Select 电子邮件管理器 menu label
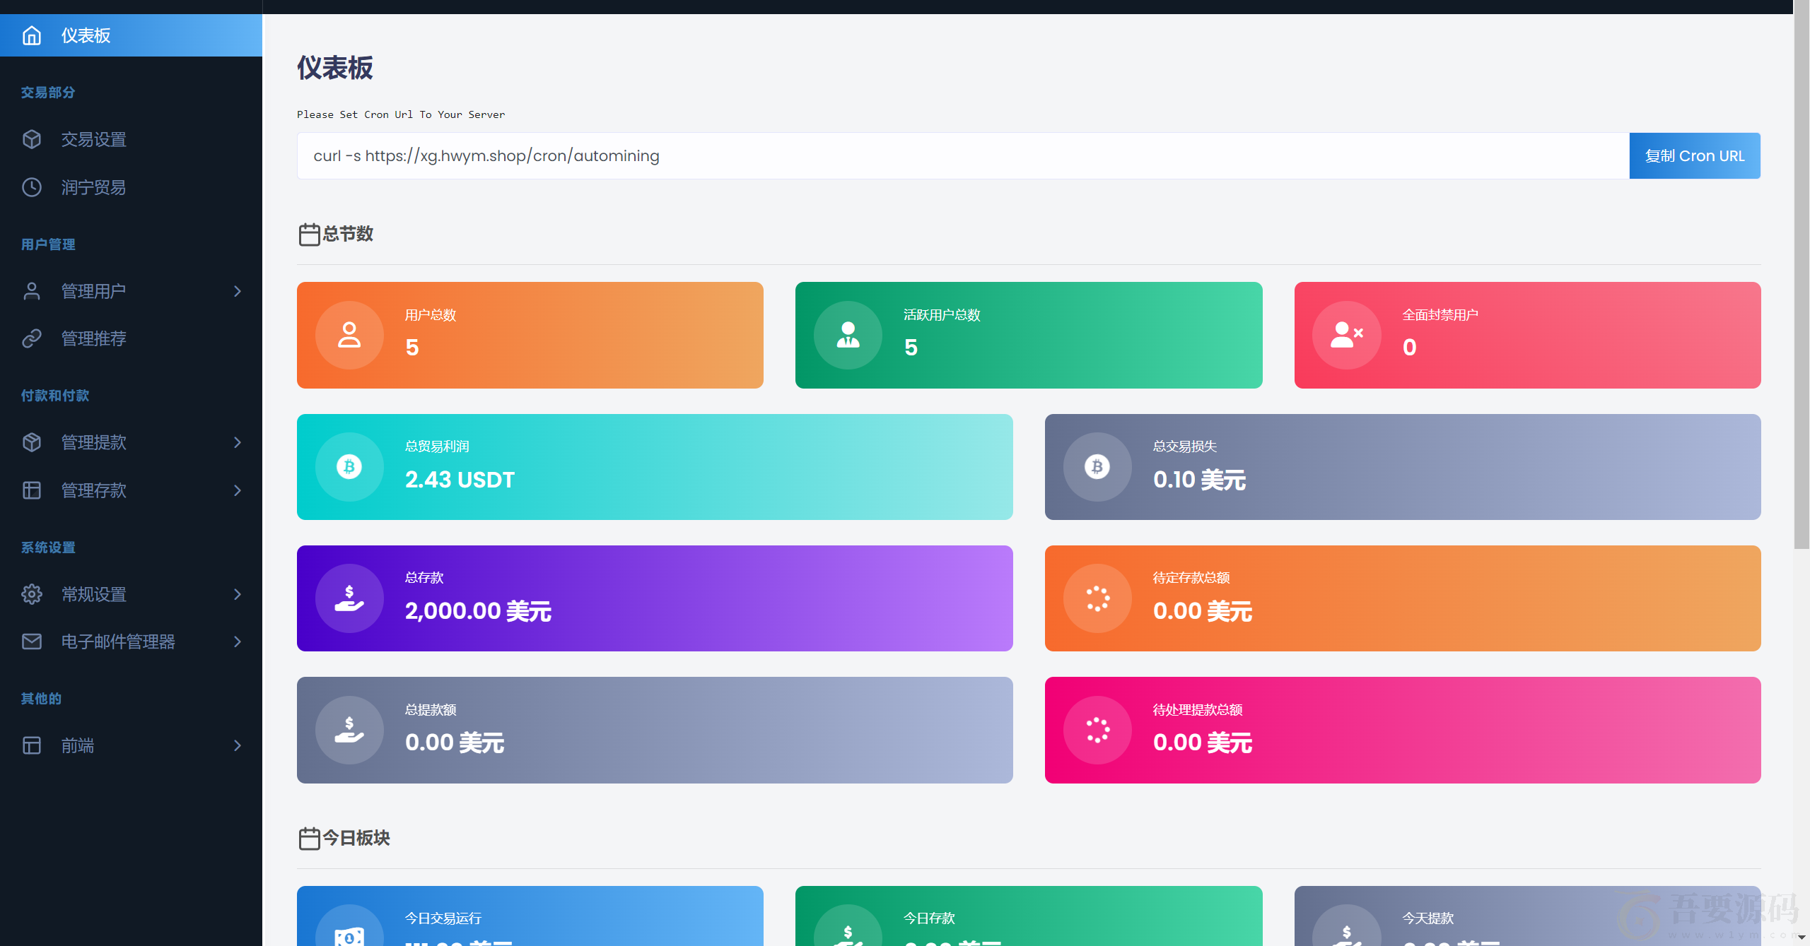This screenshot has height=946, width=1810. [x=118, y=641]
